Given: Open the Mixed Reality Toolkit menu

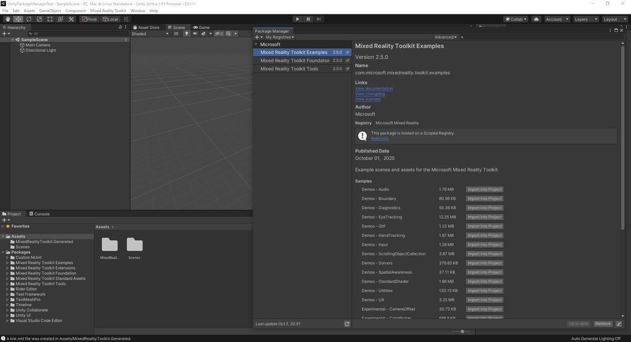Looking at the screenshot, I should [x=108, y=11].
